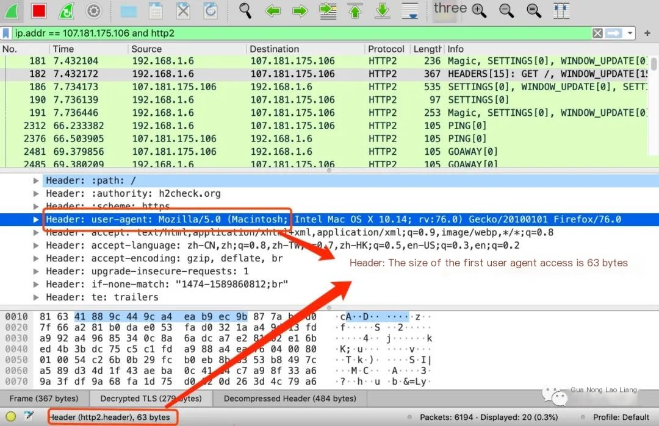Viewport: 659px width, 426px height.
Task: Switch to Decrypted TLS tab
Action: 151,399
